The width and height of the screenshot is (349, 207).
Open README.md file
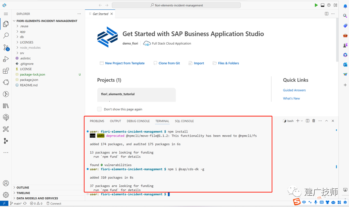(x=29, y=85)
